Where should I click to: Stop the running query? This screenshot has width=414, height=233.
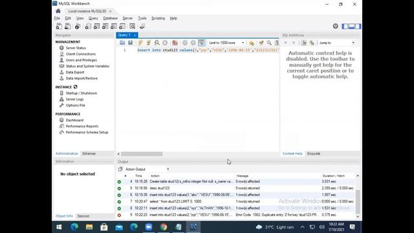pos(165,43)
